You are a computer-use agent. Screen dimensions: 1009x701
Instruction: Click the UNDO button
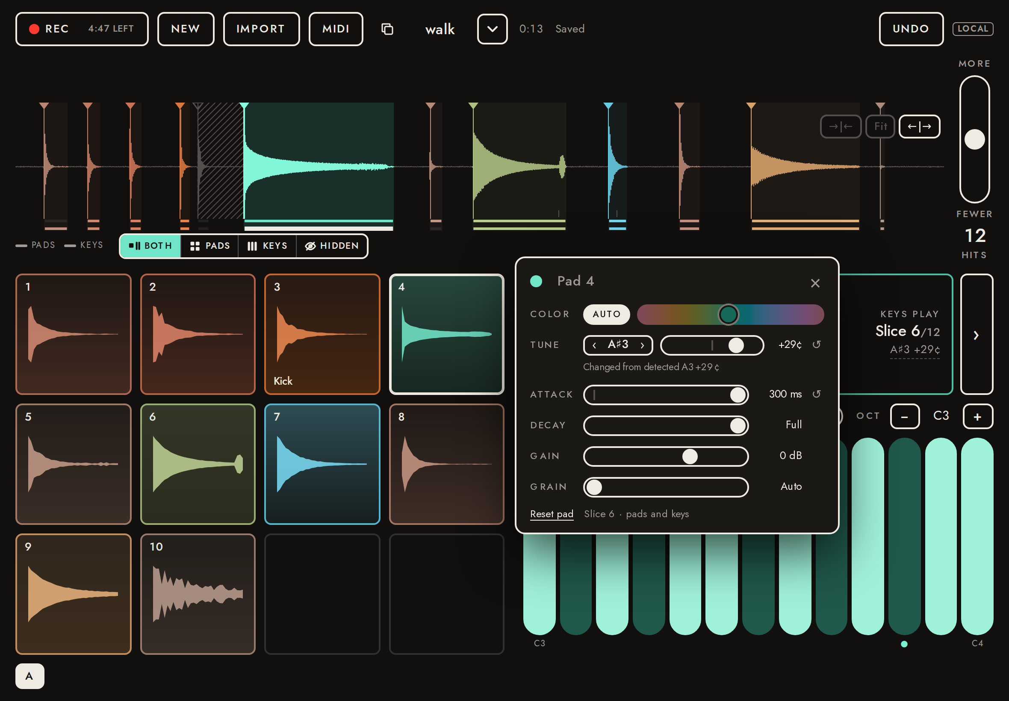(x=911, y=29)
